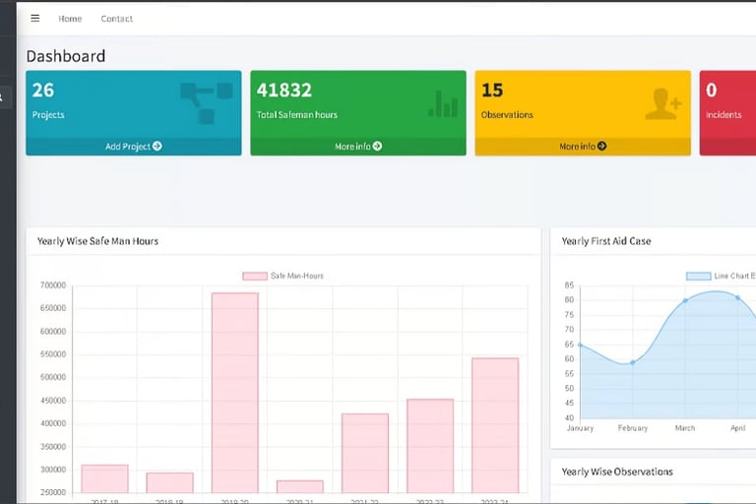Click Add Project footer link

point(134,146)
